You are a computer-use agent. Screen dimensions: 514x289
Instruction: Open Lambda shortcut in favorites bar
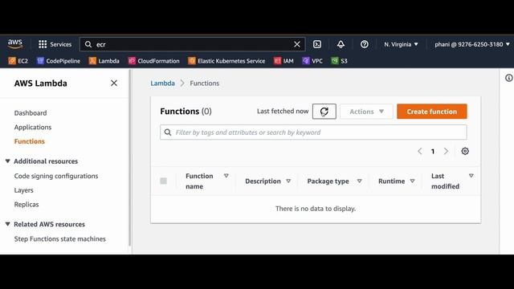pyautogui.click(x=104, y=61)
